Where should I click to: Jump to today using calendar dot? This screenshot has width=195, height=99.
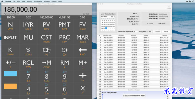(x=113, y=17)
